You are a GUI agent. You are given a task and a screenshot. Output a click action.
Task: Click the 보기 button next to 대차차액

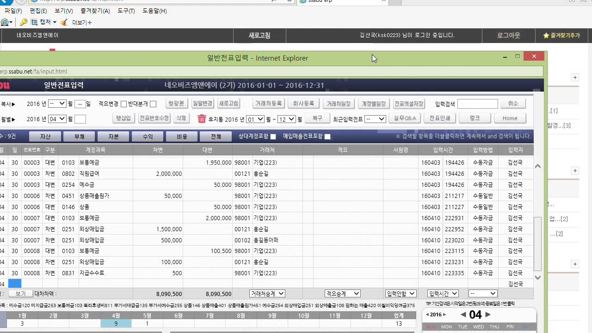(20, 294)
